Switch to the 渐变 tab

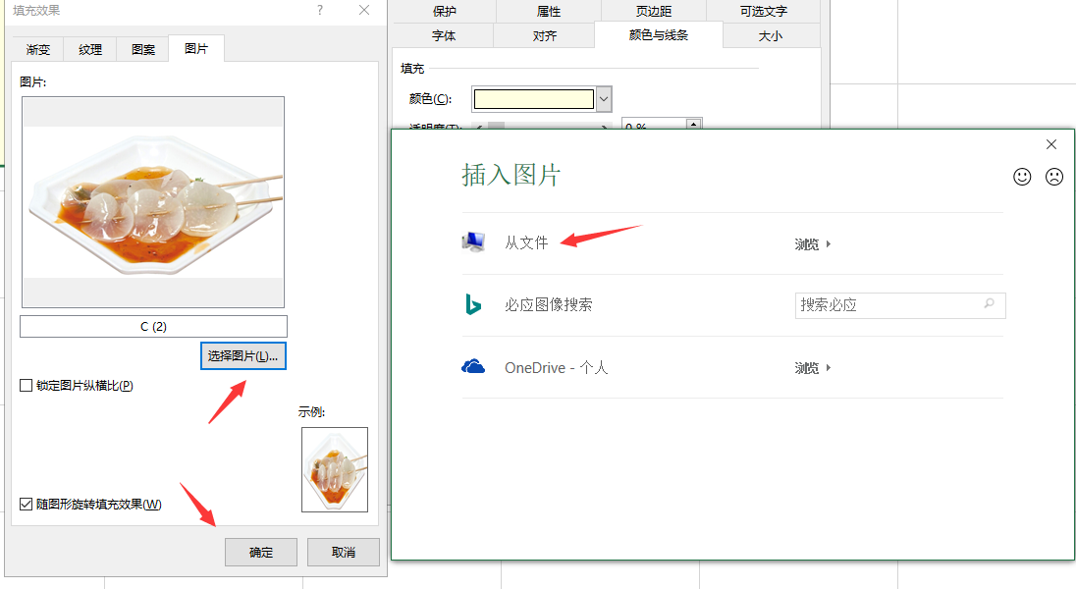(x=37, y=48)
